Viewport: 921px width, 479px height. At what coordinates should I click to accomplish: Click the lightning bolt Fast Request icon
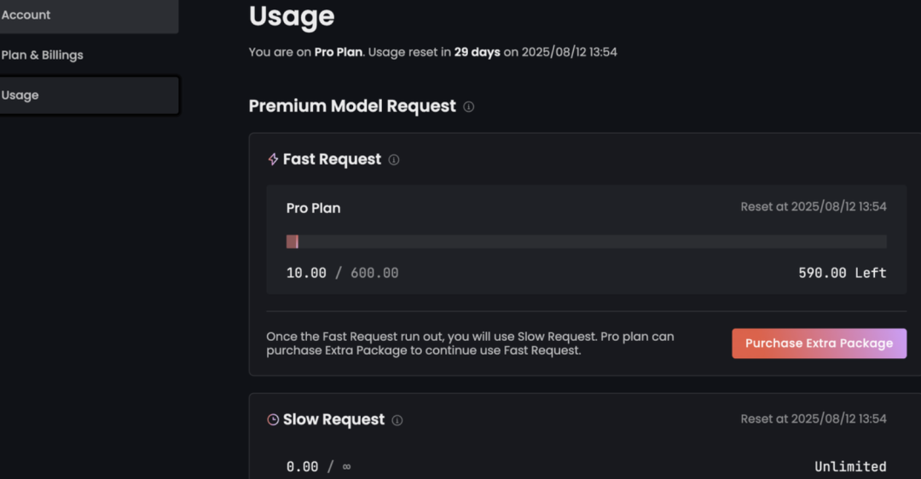click(273, 159)
